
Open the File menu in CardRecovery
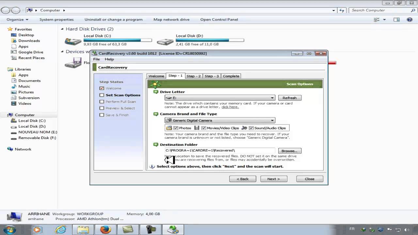pos(96,59)
